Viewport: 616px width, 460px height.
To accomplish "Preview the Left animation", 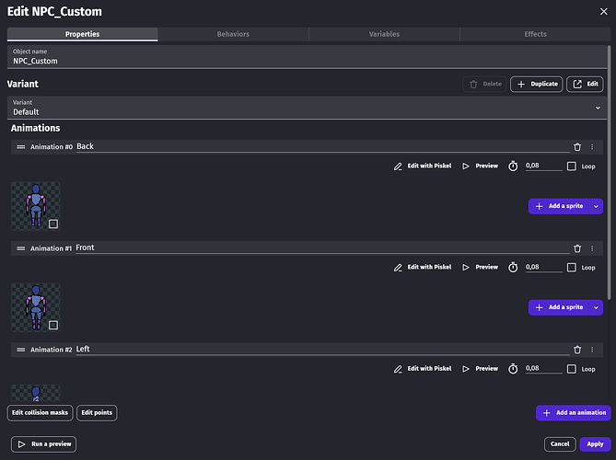I will (480, 369).
